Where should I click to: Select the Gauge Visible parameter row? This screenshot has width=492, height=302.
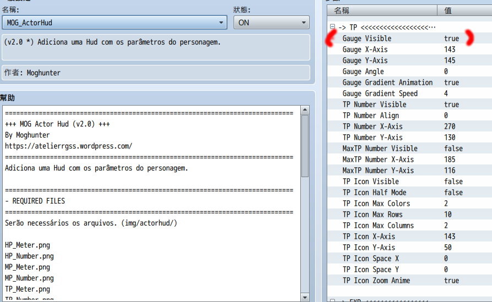click(x=409, y=38)
